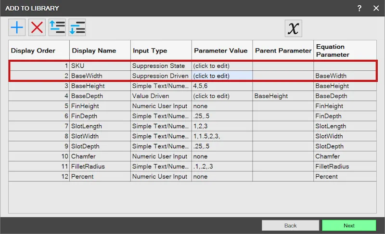Open Suppression State input type cell
This screenshot has height=234, width=385.
[161, 66]
